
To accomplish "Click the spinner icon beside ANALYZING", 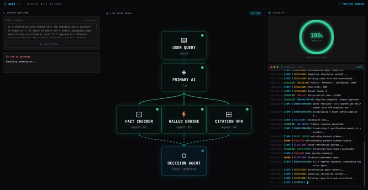I will tap(41, 44).
